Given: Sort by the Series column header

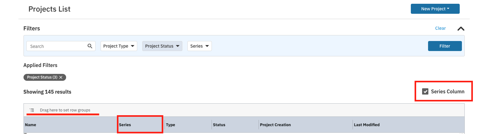Looking at the screenshot, I should [x=125, y=125].
